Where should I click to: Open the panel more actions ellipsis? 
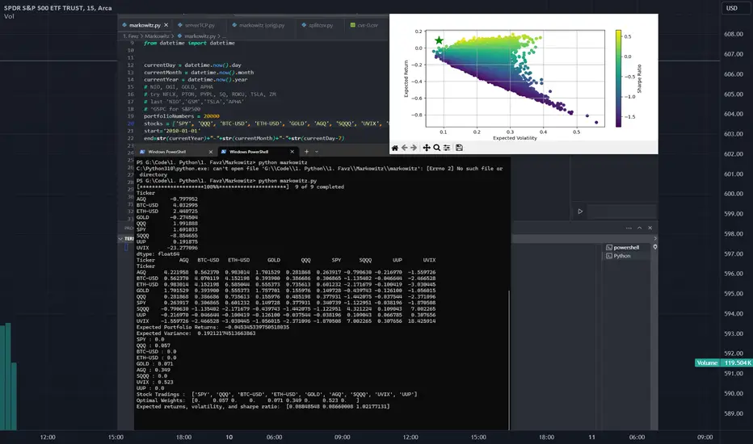[629, 228]
